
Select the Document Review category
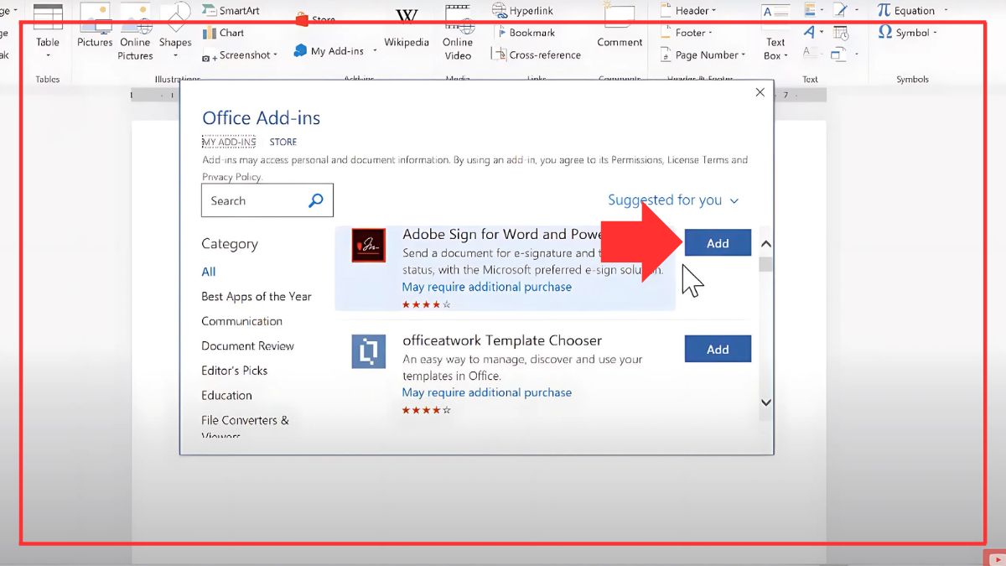(247, 345)
